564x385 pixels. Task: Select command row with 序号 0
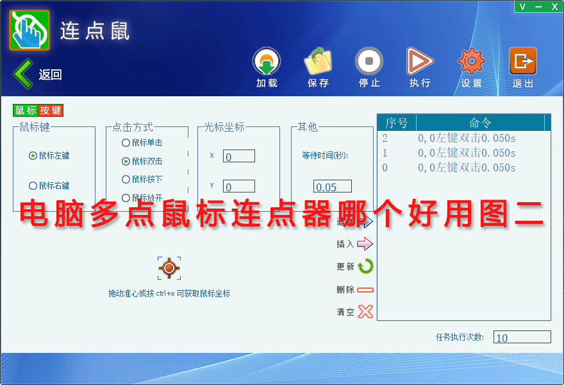(x=463, y=167)
